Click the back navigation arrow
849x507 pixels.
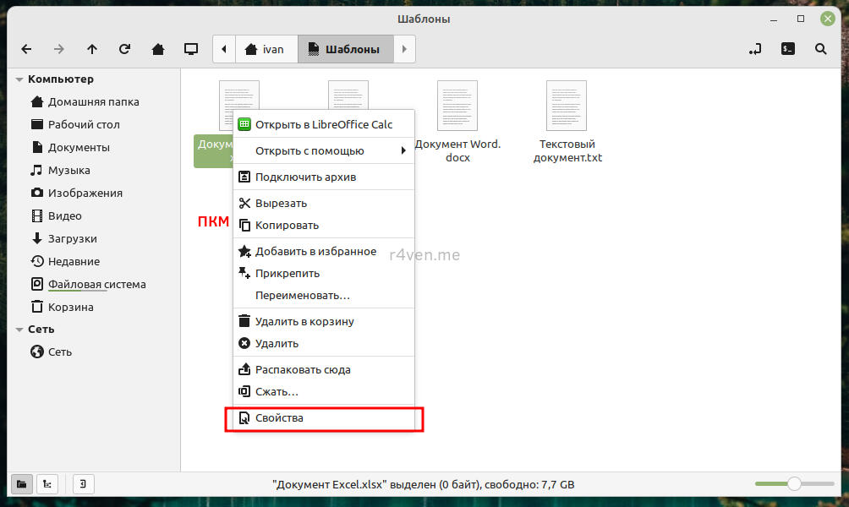click(26, 49)
